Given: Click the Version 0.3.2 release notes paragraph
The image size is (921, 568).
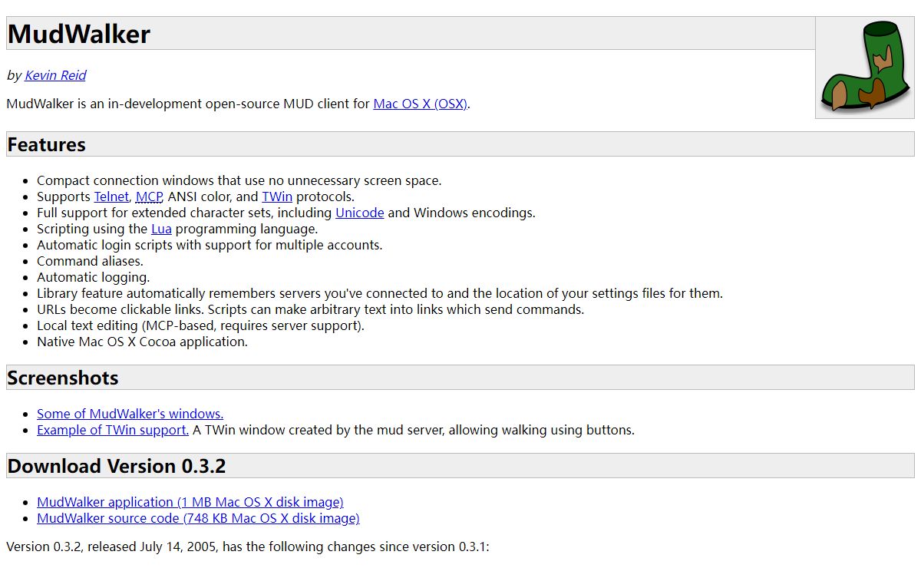Looking at the screenshot, I should point(247,547).
